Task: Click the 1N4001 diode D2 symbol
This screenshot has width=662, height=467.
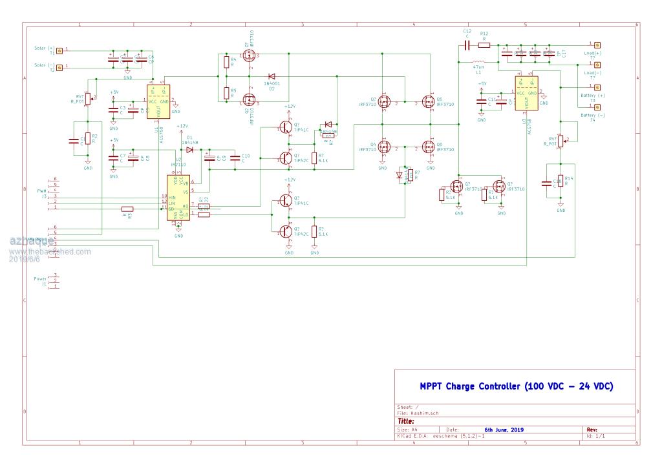Action: point(272,77)
